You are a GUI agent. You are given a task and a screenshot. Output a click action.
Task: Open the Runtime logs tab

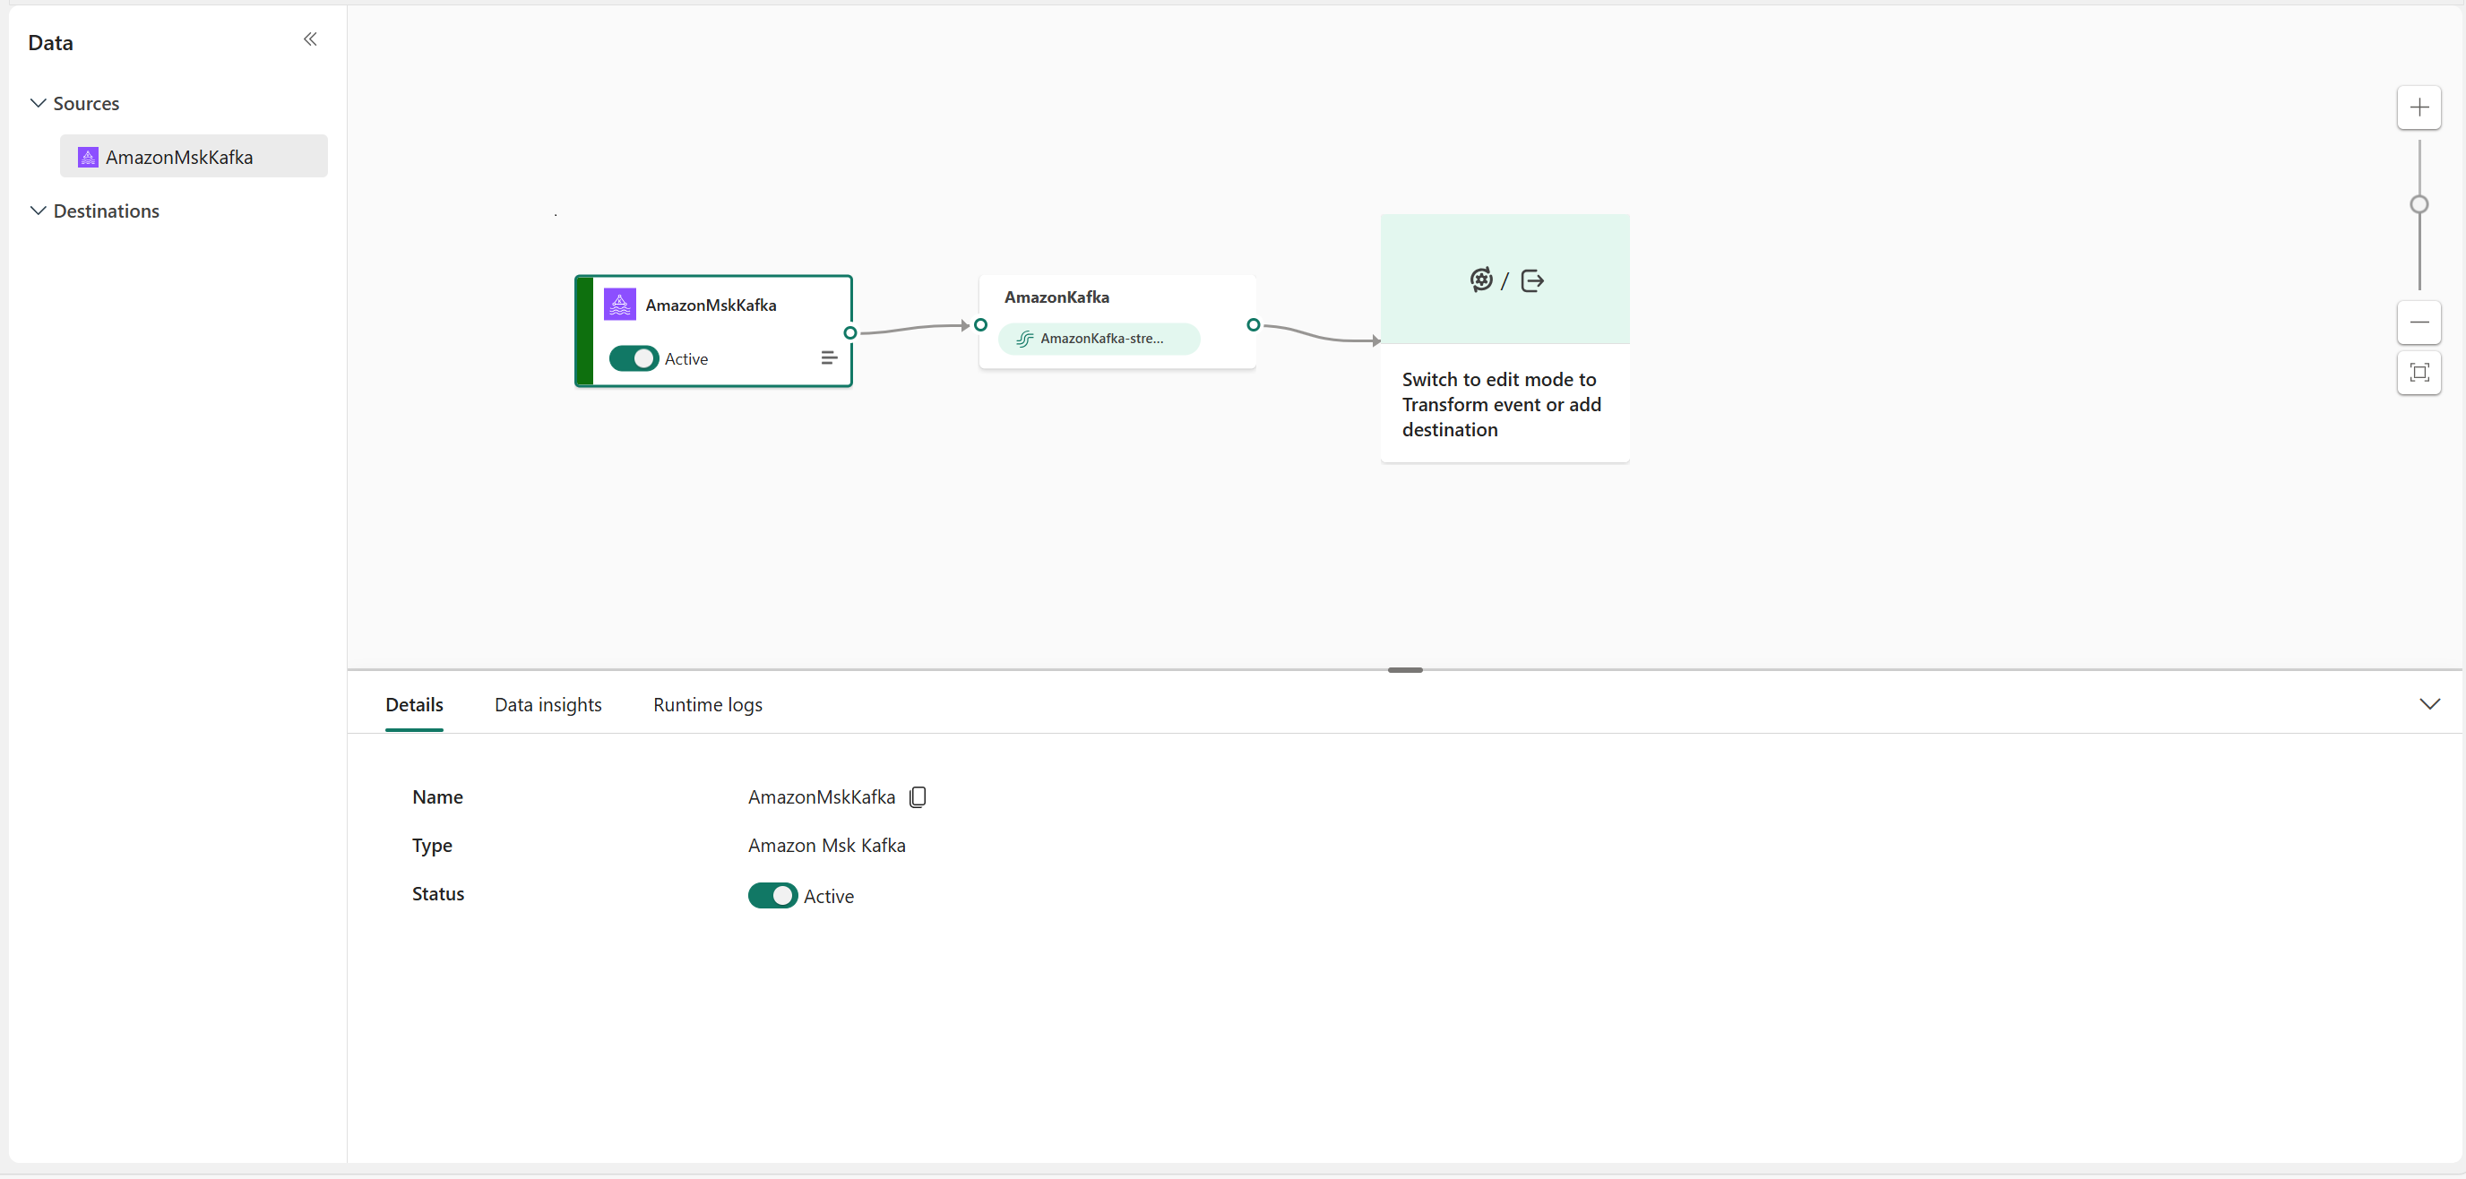(706, 704)
